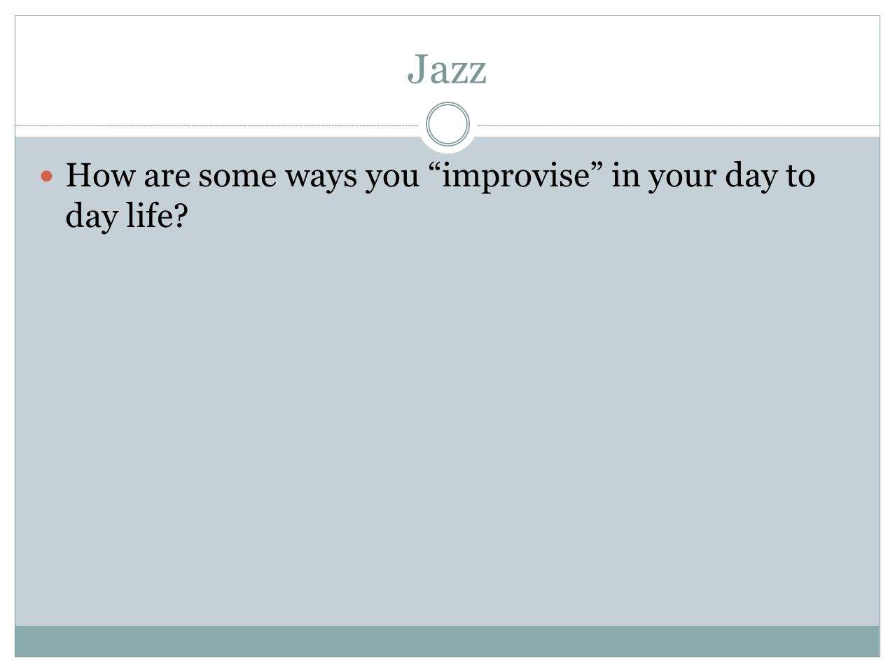Click the circle ornament below the title
895x672 pixels.
(447, 125)
